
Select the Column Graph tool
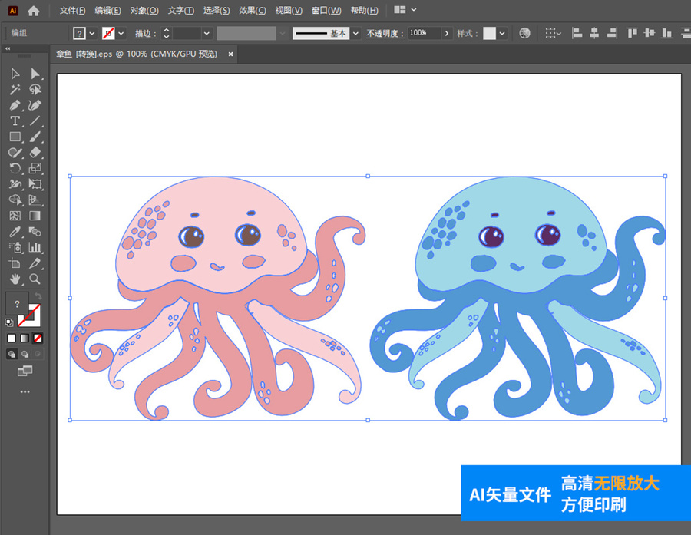point(35,247)
